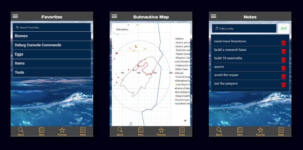The width and height of the screenshot is (303, 150).
Task: Open the Items favorites category
Action: pos(52,63)
